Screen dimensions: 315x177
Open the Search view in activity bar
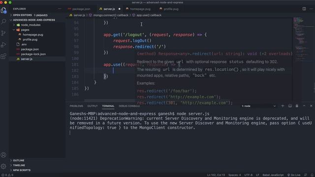[3, 22]
